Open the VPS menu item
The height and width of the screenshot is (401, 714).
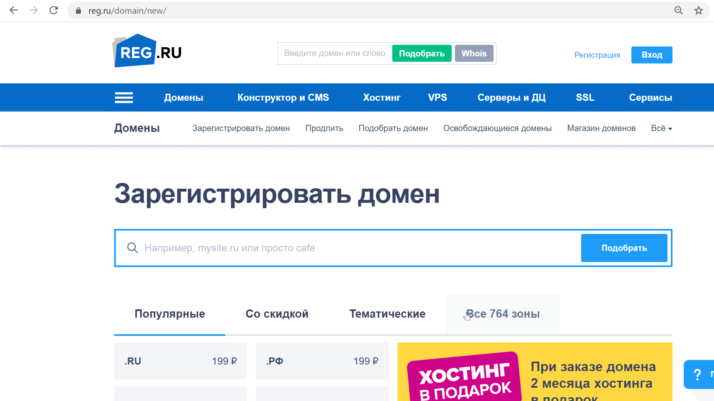(438, 97)
